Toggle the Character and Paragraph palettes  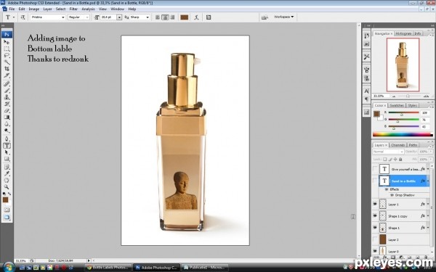(209, 17)
